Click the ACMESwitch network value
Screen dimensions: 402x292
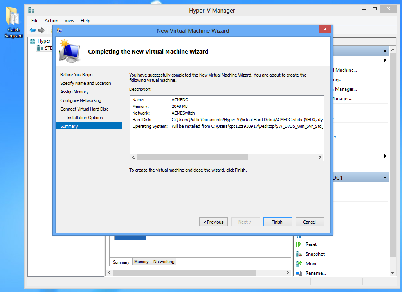(x=183, y=113)
